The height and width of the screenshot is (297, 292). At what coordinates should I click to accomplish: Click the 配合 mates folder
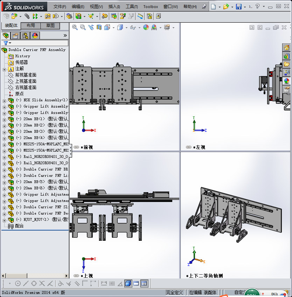(19, 226)
